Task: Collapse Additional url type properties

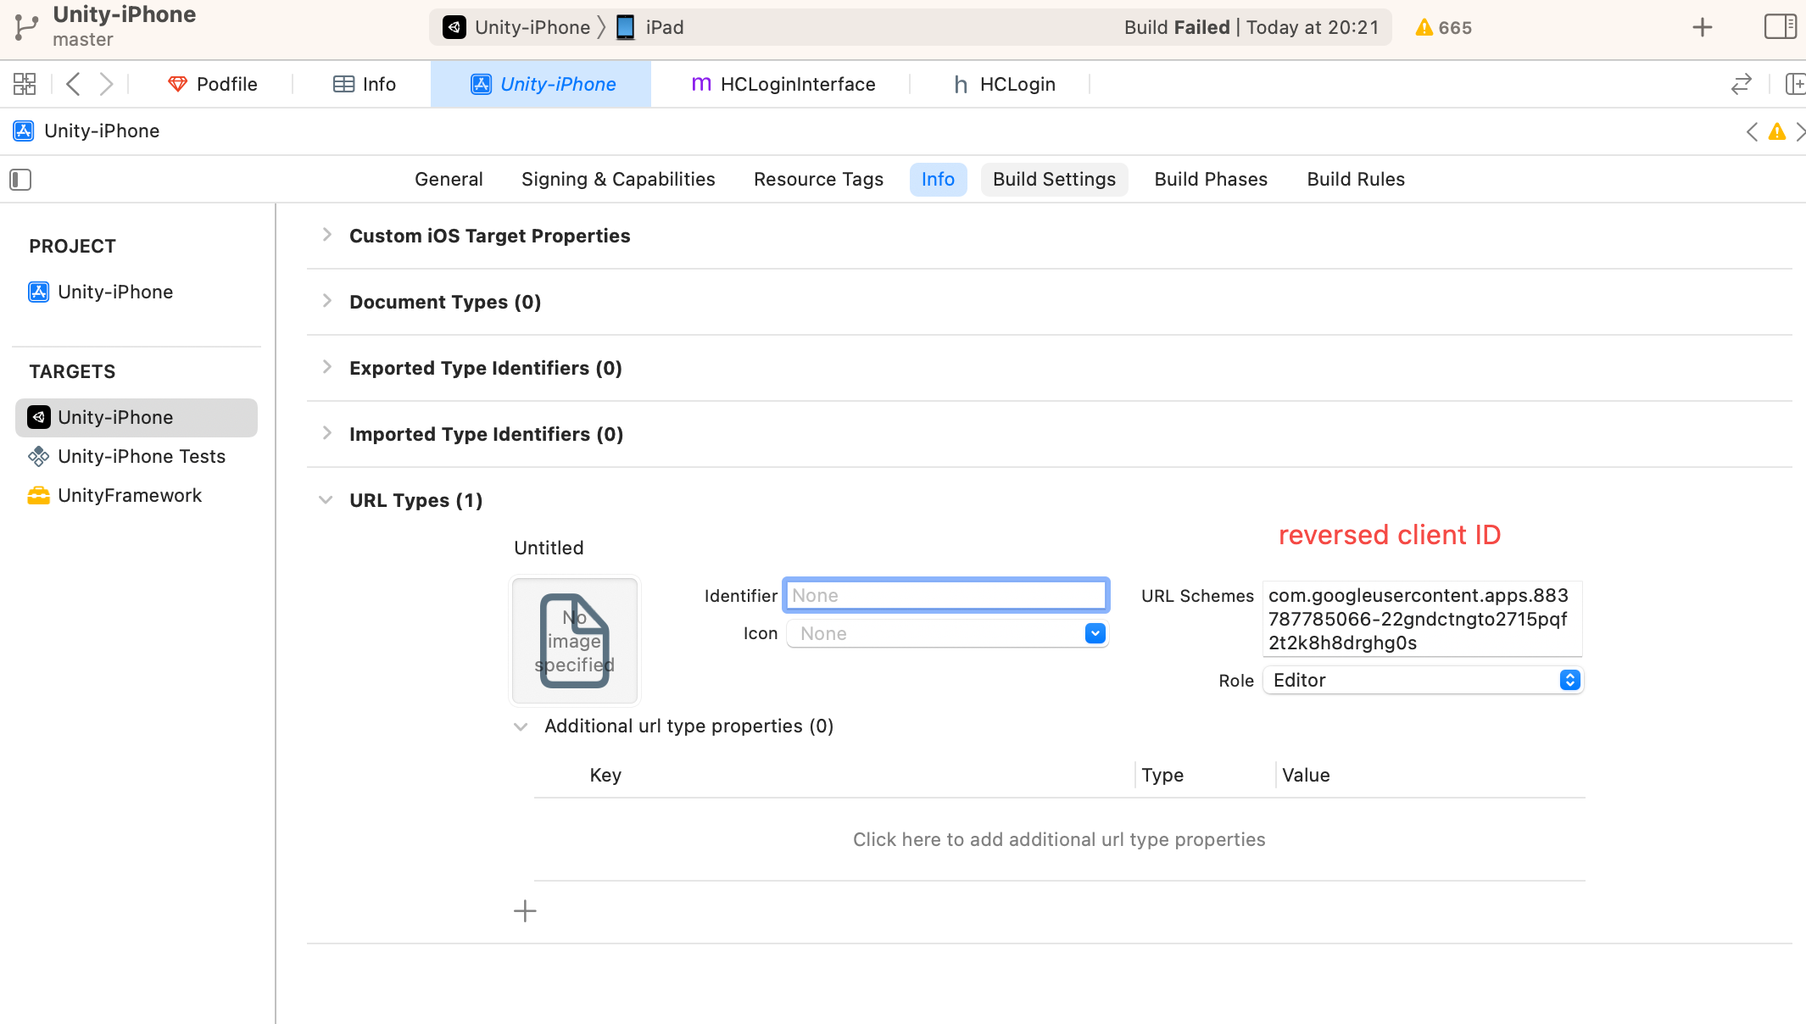Action: pyautogui.click(x=521, y=726)
